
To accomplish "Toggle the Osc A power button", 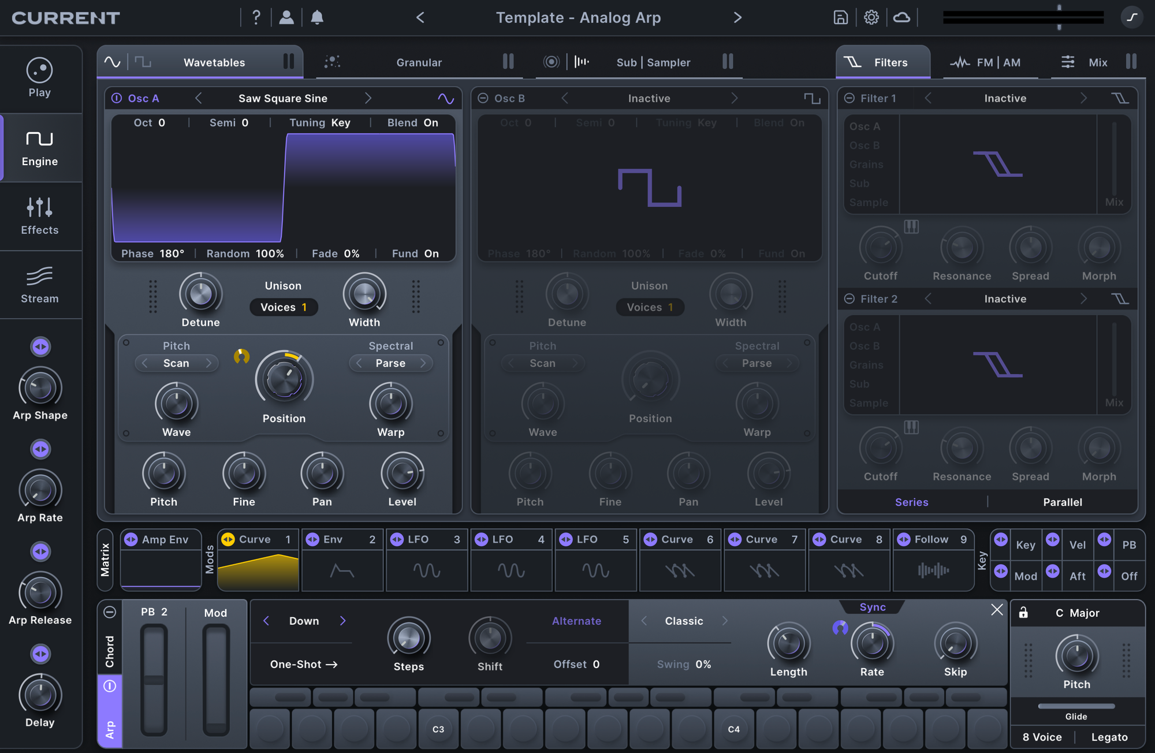I will [x=117, y=98].
